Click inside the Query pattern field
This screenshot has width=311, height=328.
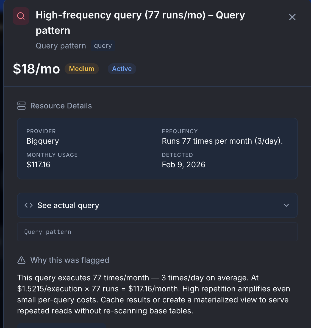(x=157, y=232)
